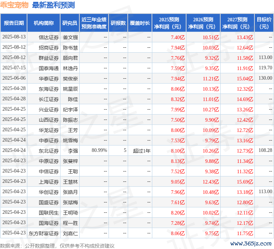274x249 pixels.
Task: Click the 130.00 target price
Action: 265,78
